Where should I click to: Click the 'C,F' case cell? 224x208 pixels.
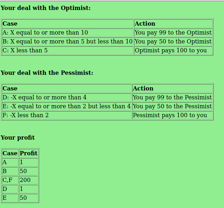(x=10, y=180)
